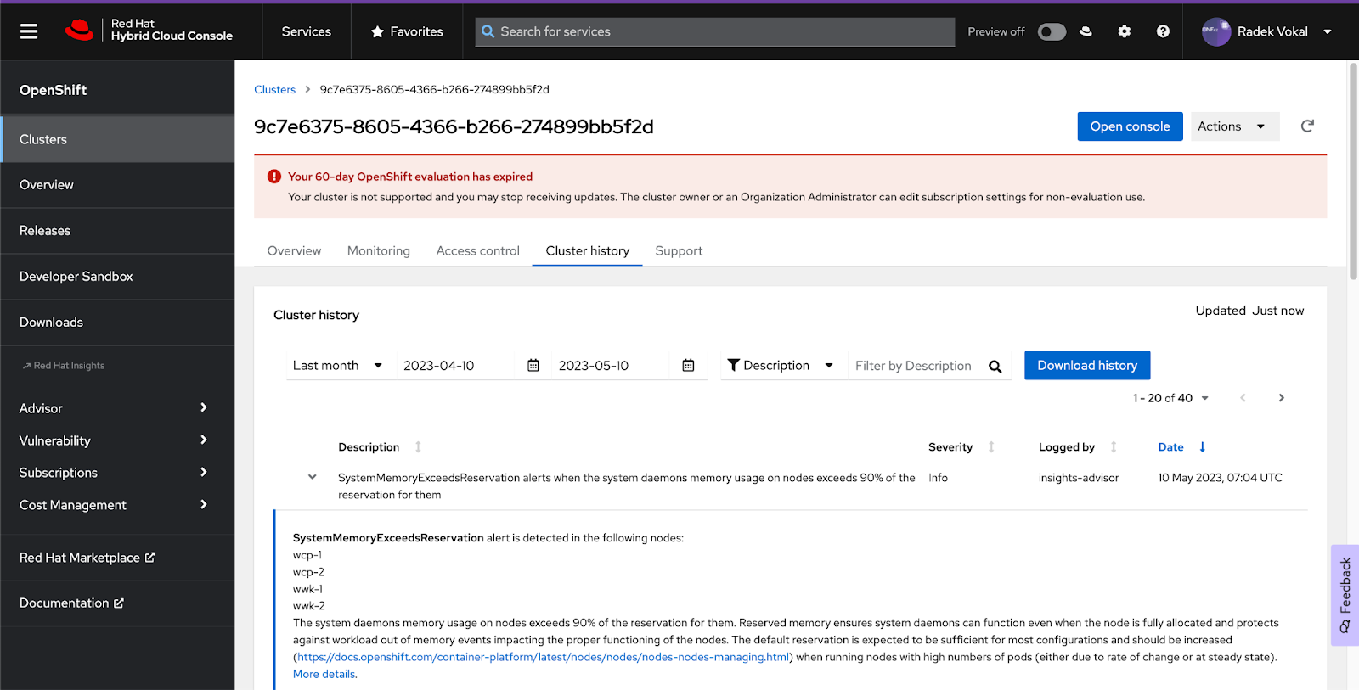
Task: Toggle the Preview off switch
Action: pos(1052,31)
